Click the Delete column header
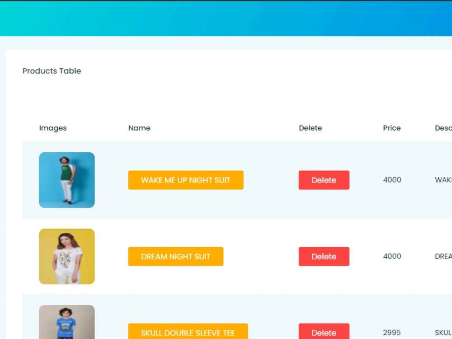 310,128
